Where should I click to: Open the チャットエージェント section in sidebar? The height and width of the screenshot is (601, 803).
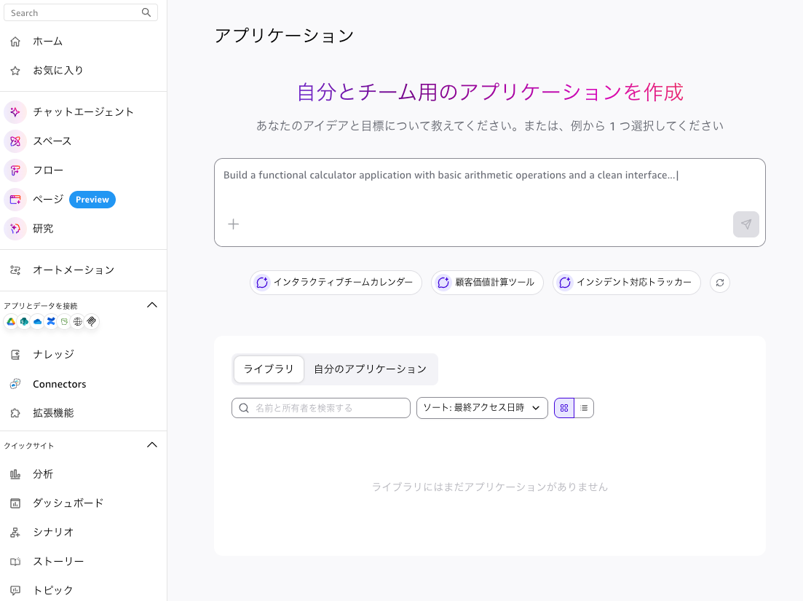tap(82, 111)
